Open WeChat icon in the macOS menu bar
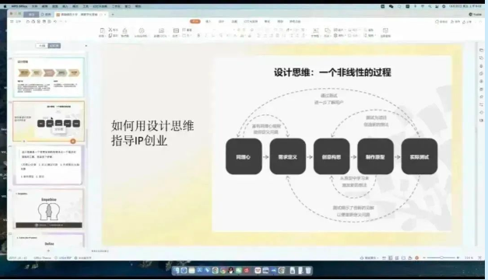 point(391,6)
